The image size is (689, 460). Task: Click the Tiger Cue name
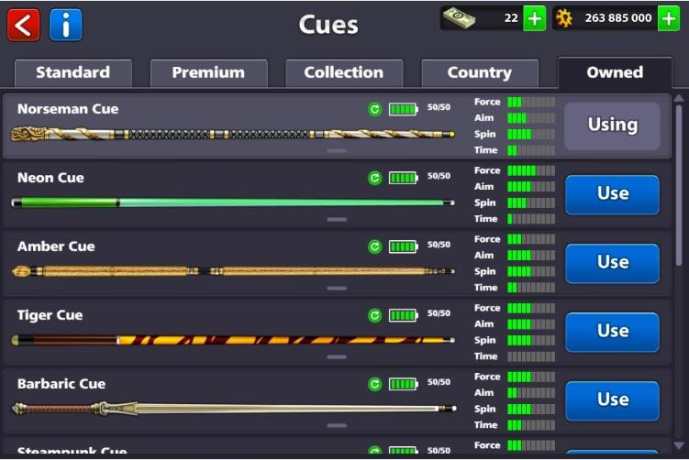click(x=50, y=315)
